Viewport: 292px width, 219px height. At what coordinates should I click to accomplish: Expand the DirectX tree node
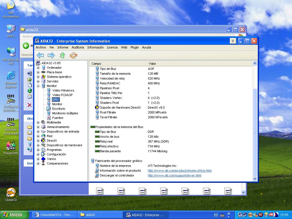point(38,141)
